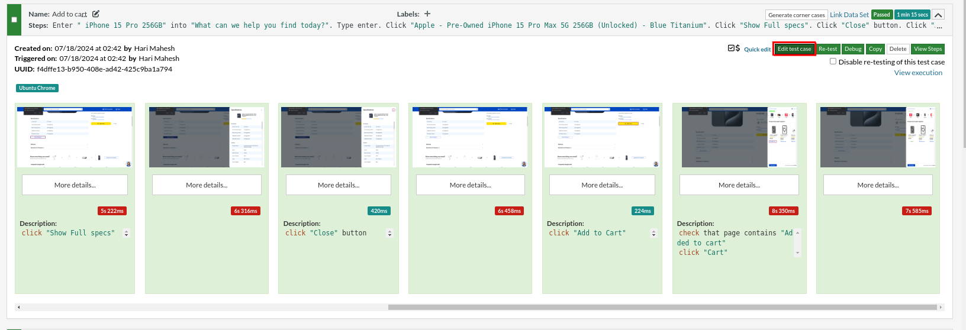This screenshot has width=966, height=330.
Task: Collapse the test case with the chevron
Action: tap(938, 15)
